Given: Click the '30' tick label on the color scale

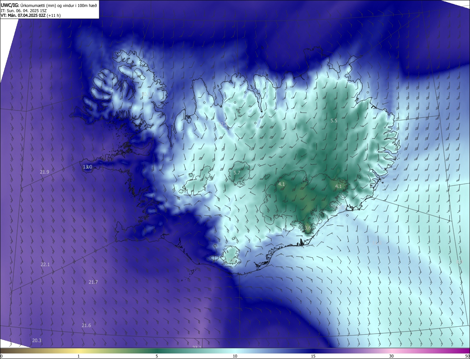Looking at the screenshot, I should pos(391,356).
